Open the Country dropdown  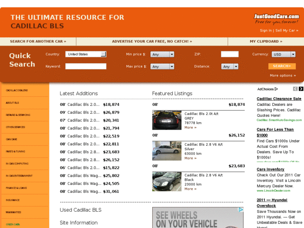pyautogui.click(x=86, y=54)
